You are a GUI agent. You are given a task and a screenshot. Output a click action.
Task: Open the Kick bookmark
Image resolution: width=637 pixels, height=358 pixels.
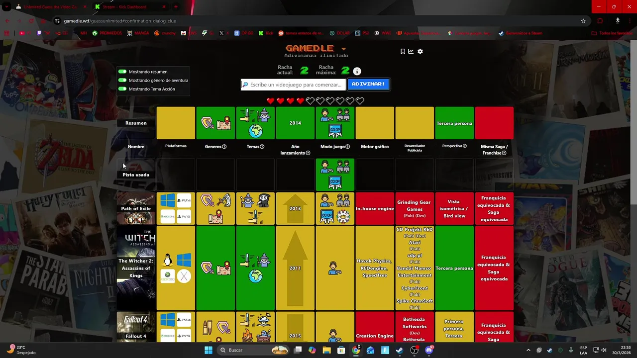tap(266, 33)
